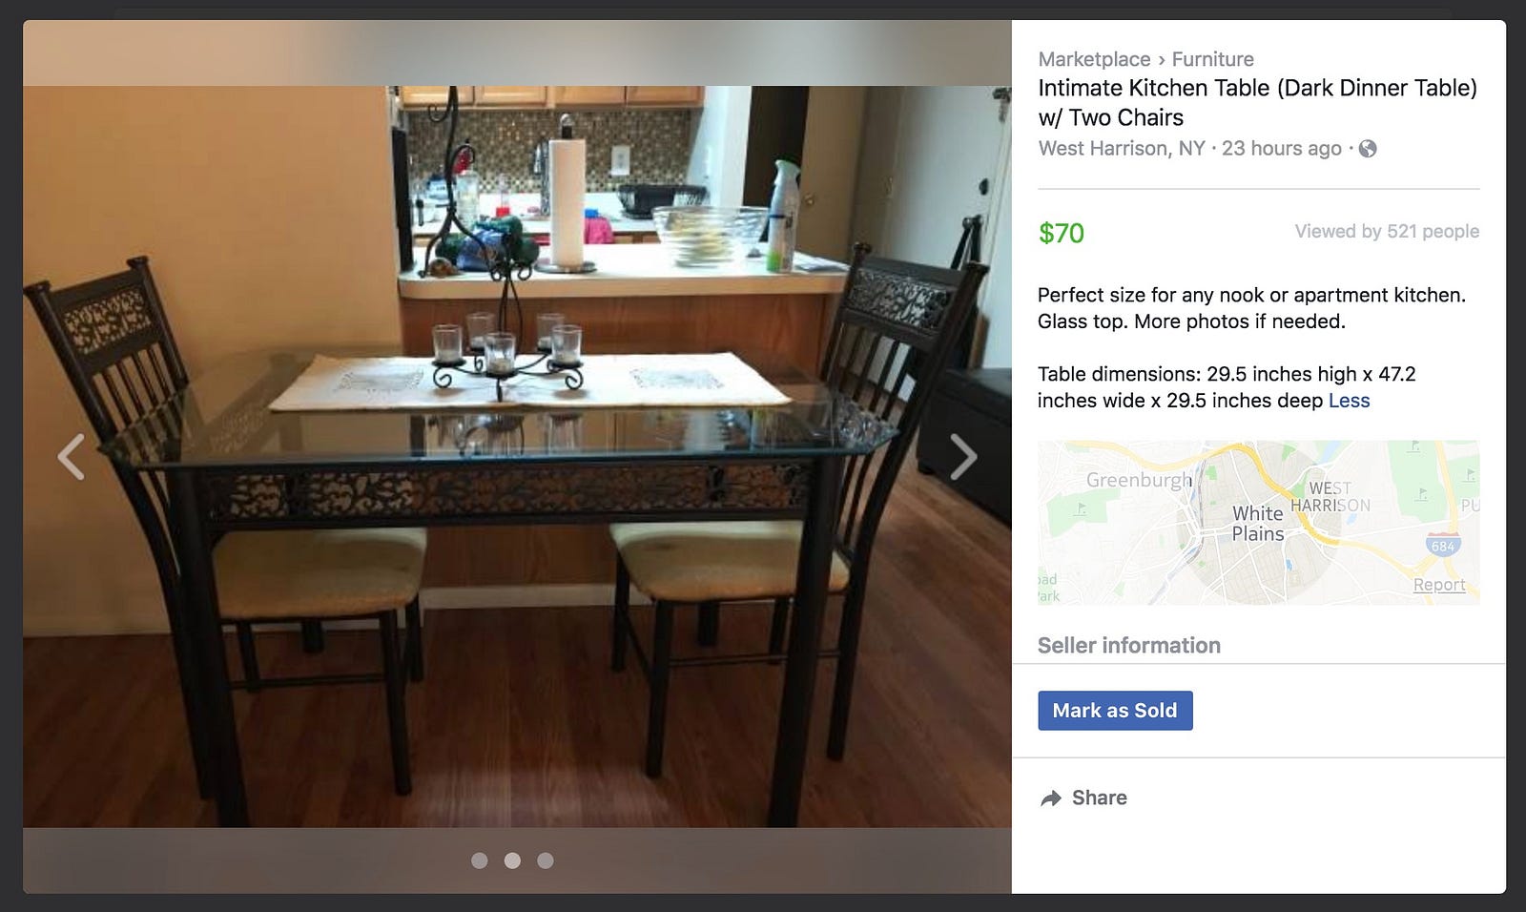Go to the previous listing photo
Image resolution: width=1526 pixels, height=912 pixels.
coord(72,457)
